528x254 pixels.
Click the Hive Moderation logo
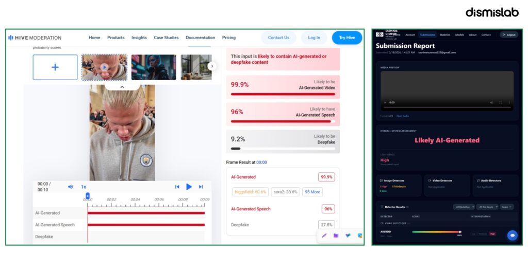pyautogui.click(x=35, y=38)
